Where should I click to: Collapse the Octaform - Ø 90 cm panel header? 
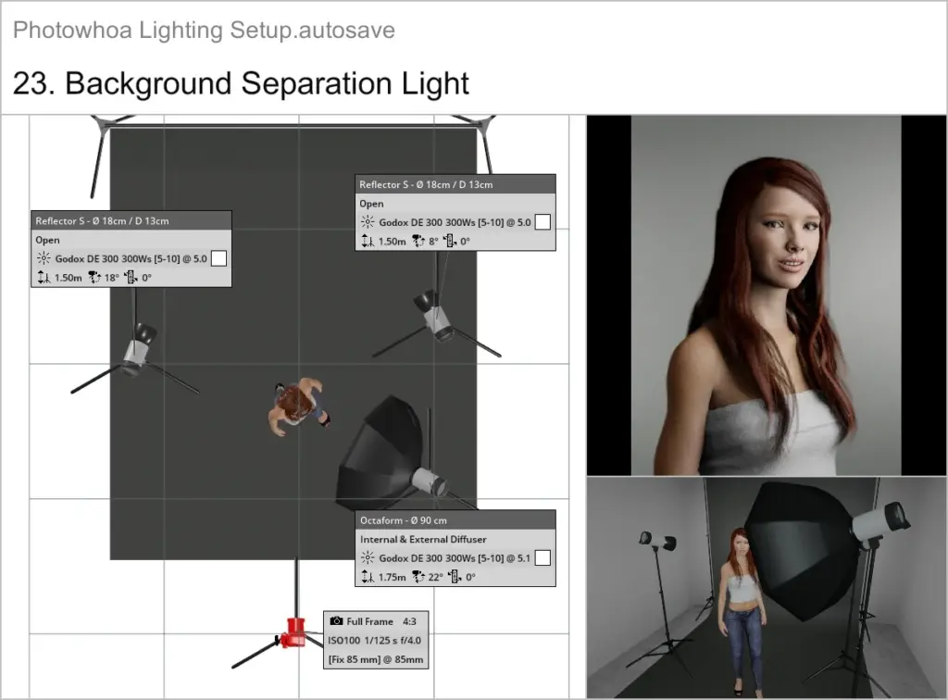click(x=455, y=519)
